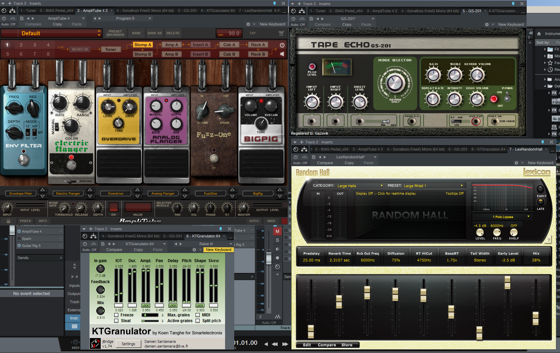Add a send with the Sends plus icon
The image size is (560, 353).
coord(61,258)
